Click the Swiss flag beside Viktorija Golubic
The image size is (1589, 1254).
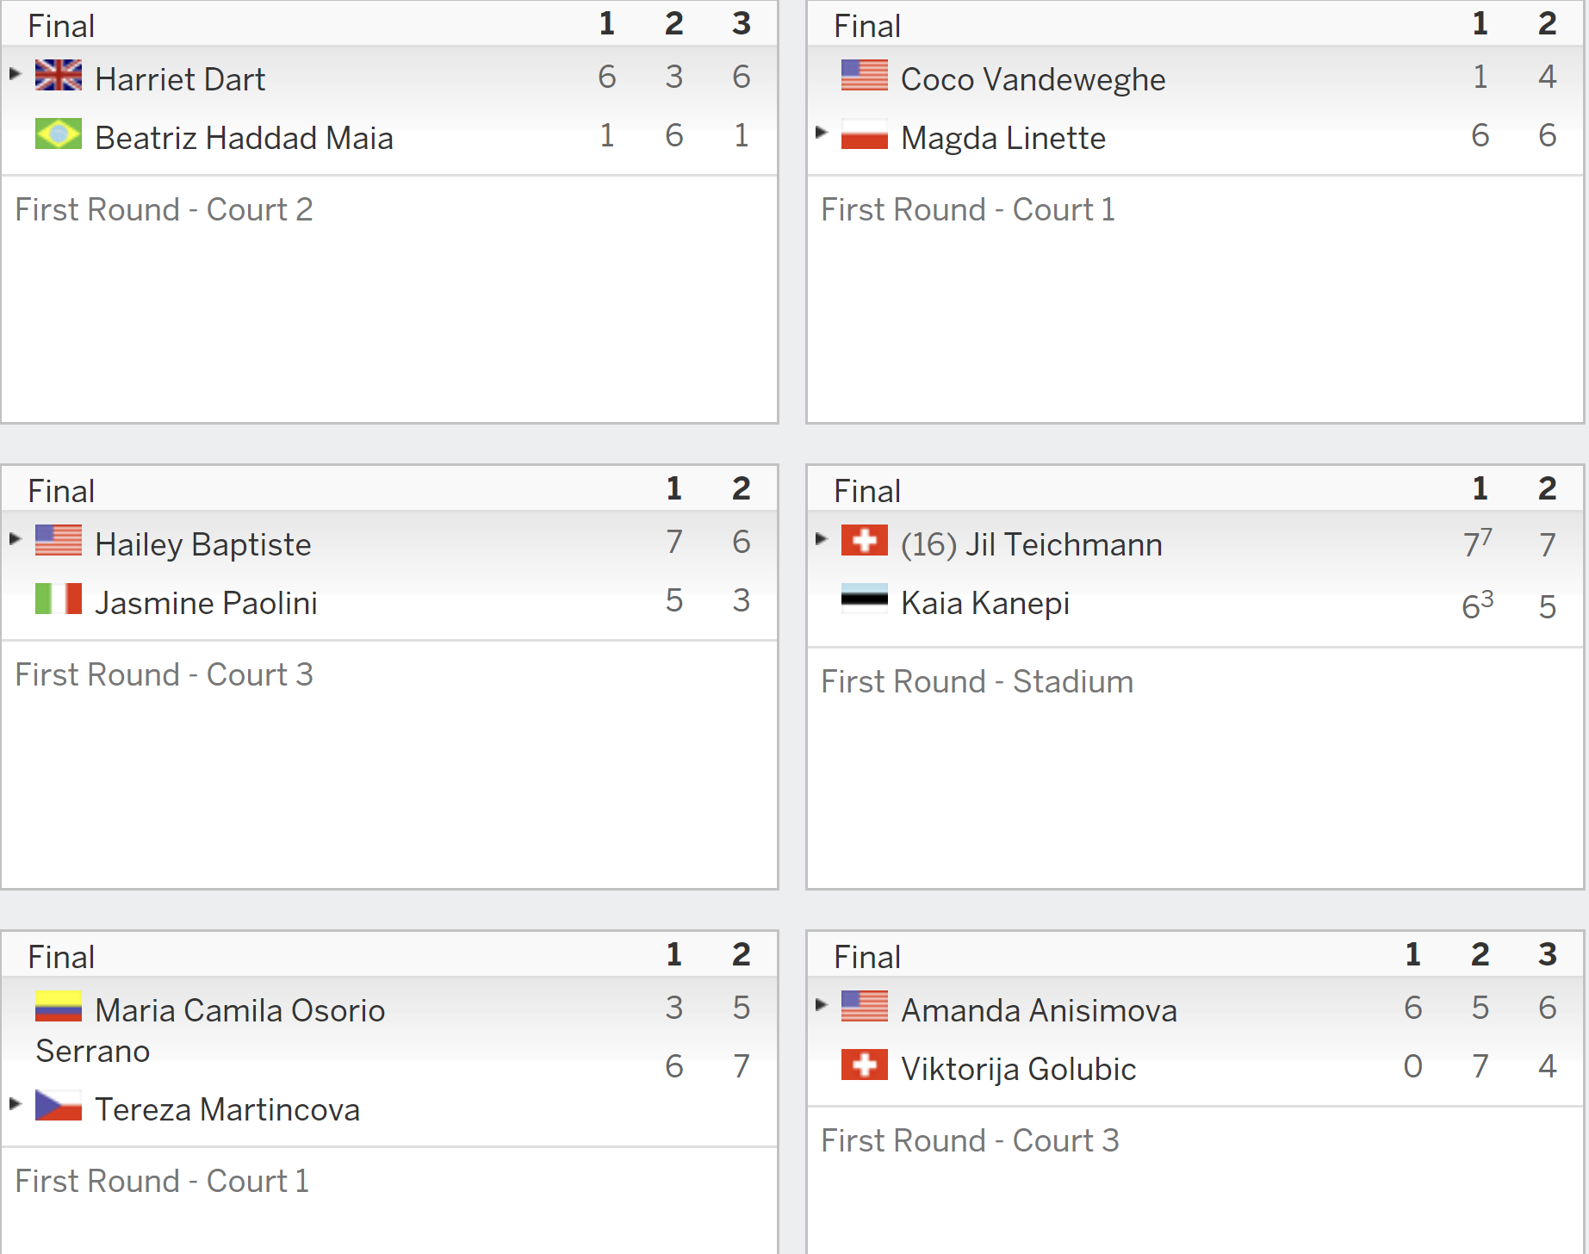865,1065
